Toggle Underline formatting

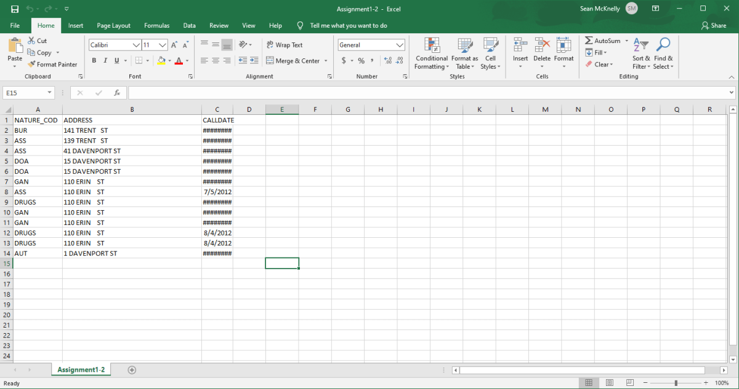point(116,60)
